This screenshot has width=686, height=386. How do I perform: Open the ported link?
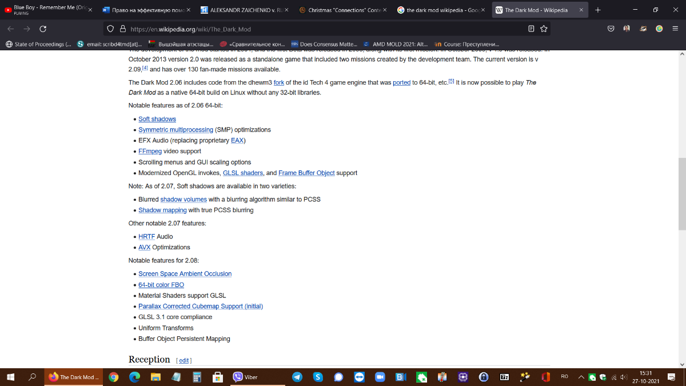(401, 82)
